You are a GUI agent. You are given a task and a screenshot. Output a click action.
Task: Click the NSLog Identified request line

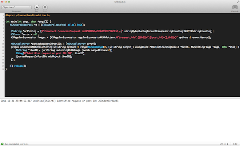[x=51, y=53]
